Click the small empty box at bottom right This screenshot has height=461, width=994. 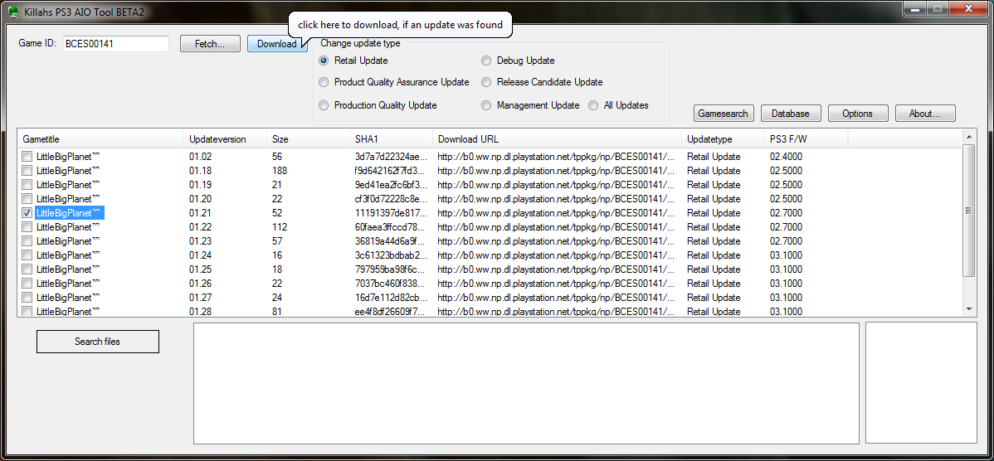pos(921,383)
